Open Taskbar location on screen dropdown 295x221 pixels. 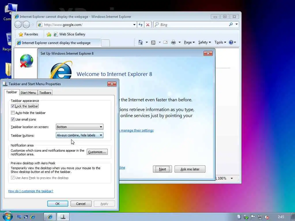click(x=80, y=127)
